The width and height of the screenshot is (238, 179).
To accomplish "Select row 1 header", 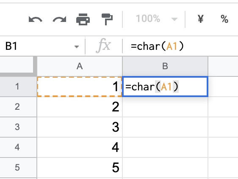I will click(x=17, y=87).
